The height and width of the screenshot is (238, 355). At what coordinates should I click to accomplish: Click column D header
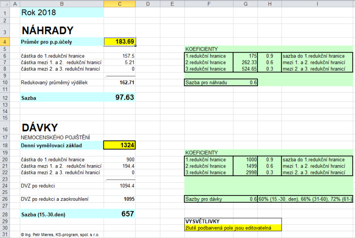click(148, 4)
